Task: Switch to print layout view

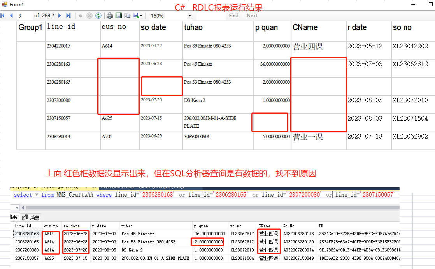Action: pyautogui.click(x=119, y=16)
